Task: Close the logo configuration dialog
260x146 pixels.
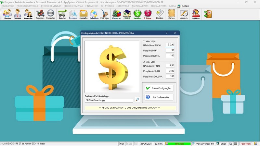Action: click(175, 33)
